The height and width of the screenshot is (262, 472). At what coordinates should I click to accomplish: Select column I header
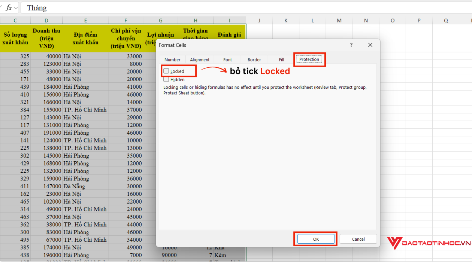click(230, 21)
